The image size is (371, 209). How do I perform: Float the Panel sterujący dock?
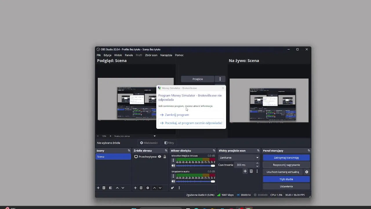(x=309, y=151)
